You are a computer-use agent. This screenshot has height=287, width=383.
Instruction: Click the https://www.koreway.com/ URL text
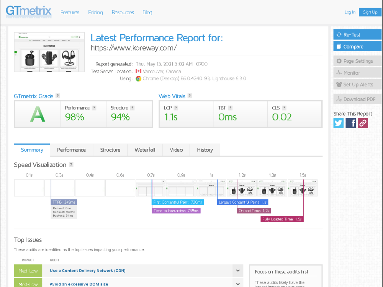coord(134,48)
